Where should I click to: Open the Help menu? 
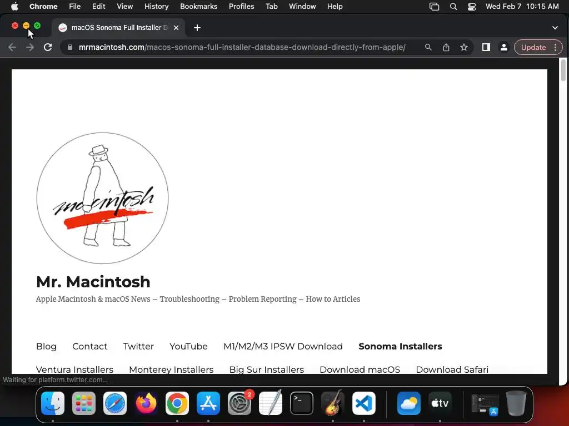coord(335,7)
